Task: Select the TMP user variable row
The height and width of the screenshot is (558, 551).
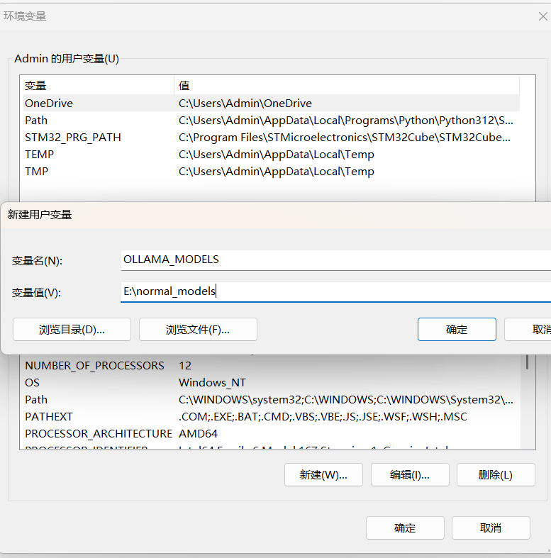Action: pos(269,172)
